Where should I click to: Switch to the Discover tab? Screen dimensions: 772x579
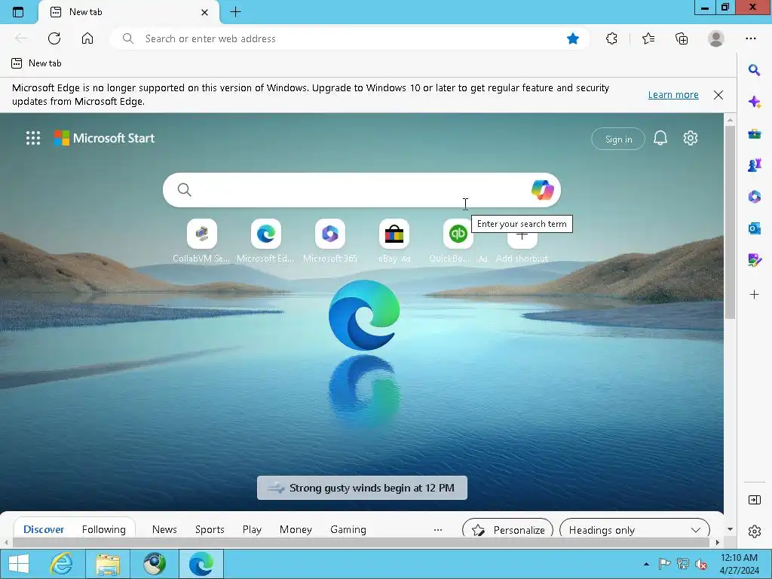click(x=43, y=530)
